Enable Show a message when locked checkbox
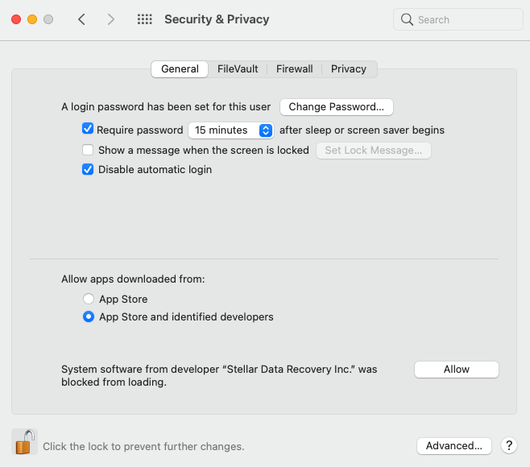Screen dimensions: 530x467 coord(88,150)
